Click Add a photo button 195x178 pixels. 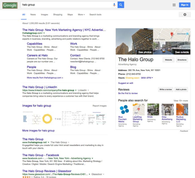pos(181,89)
